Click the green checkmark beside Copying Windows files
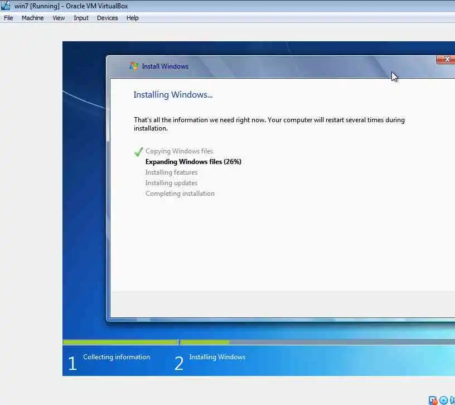The width and height of the screenshot is (455, 405). [x=139, y=152]
